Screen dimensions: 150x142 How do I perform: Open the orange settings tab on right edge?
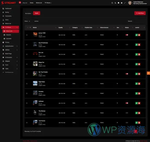click(148, 73)
